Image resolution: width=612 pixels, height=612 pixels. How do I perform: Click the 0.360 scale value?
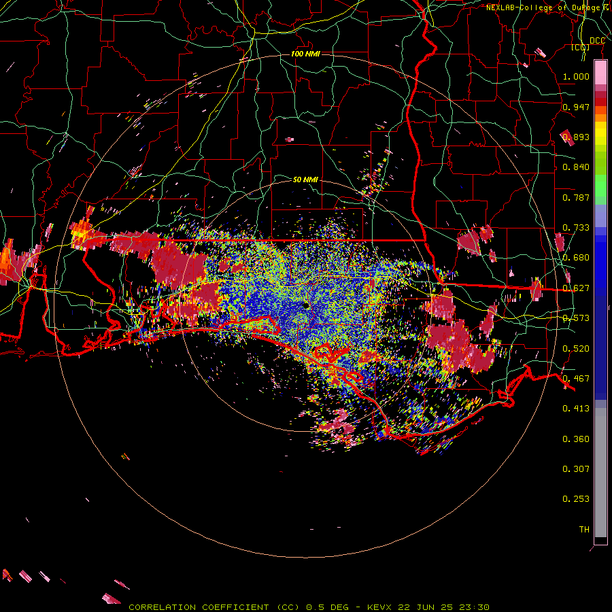tap(576, 439)
